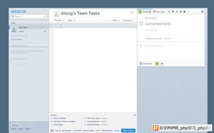
Task: Add a follower with the plus button
Action: 162,64
